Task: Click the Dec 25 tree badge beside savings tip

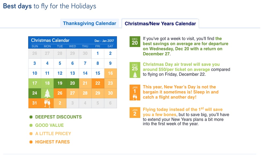Action: 135,70
